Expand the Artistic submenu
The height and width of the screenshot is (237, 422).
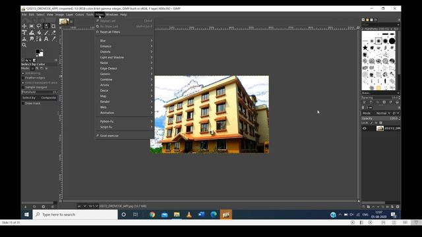coord(125,85)
